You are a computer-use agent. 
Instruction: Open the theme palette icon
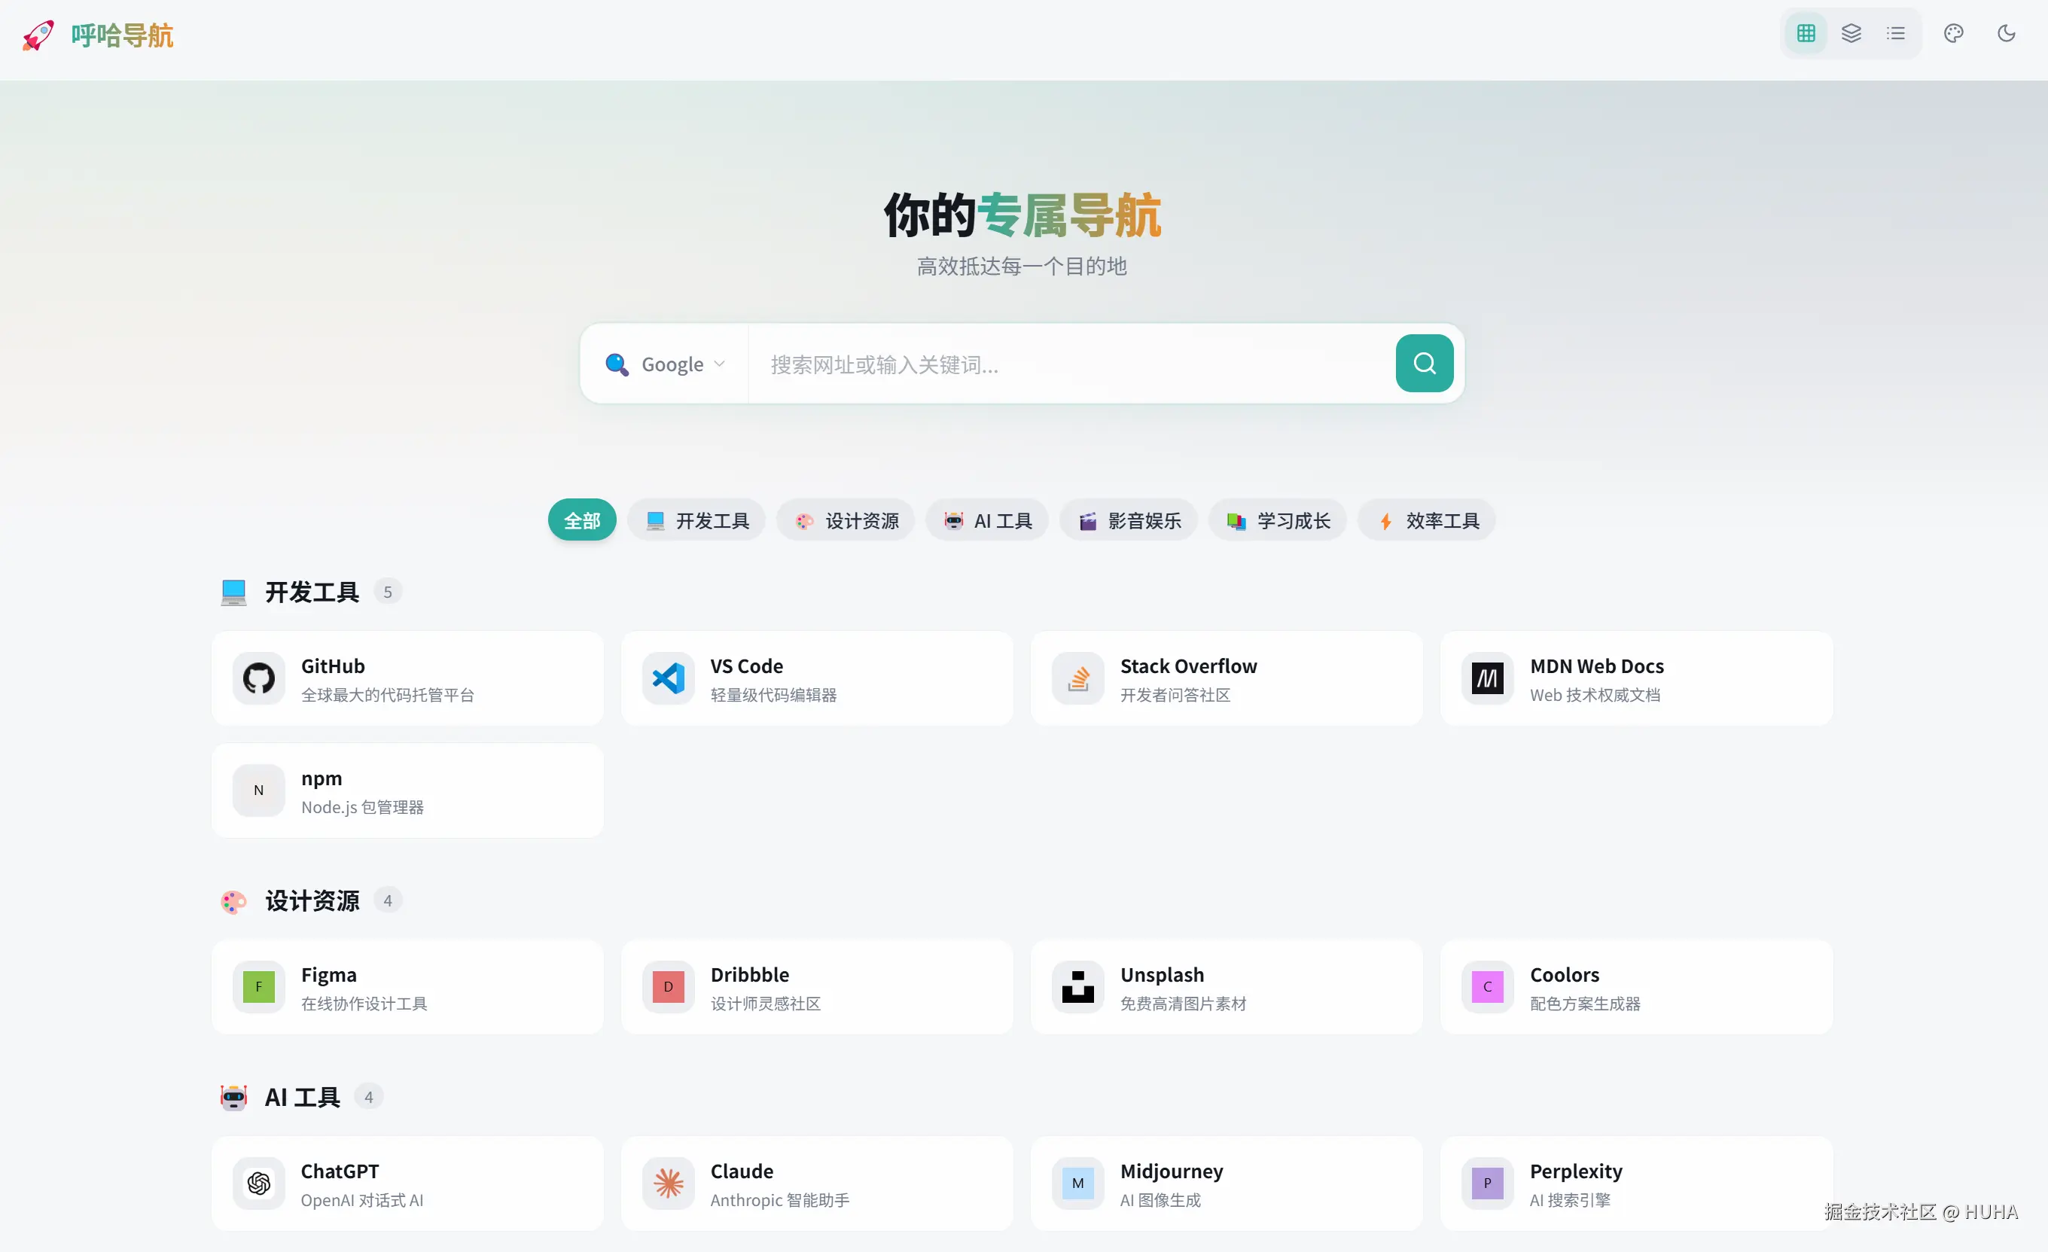point(1952,33)
